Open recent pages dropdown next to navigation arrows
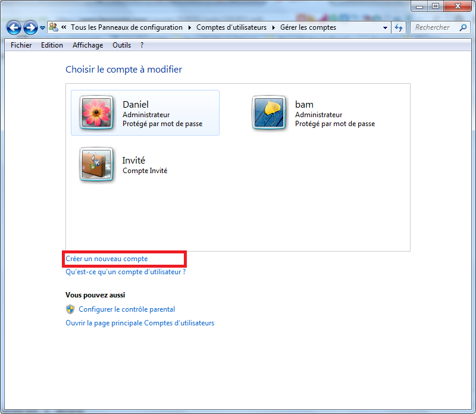476x414 pixels. [42, 28]
